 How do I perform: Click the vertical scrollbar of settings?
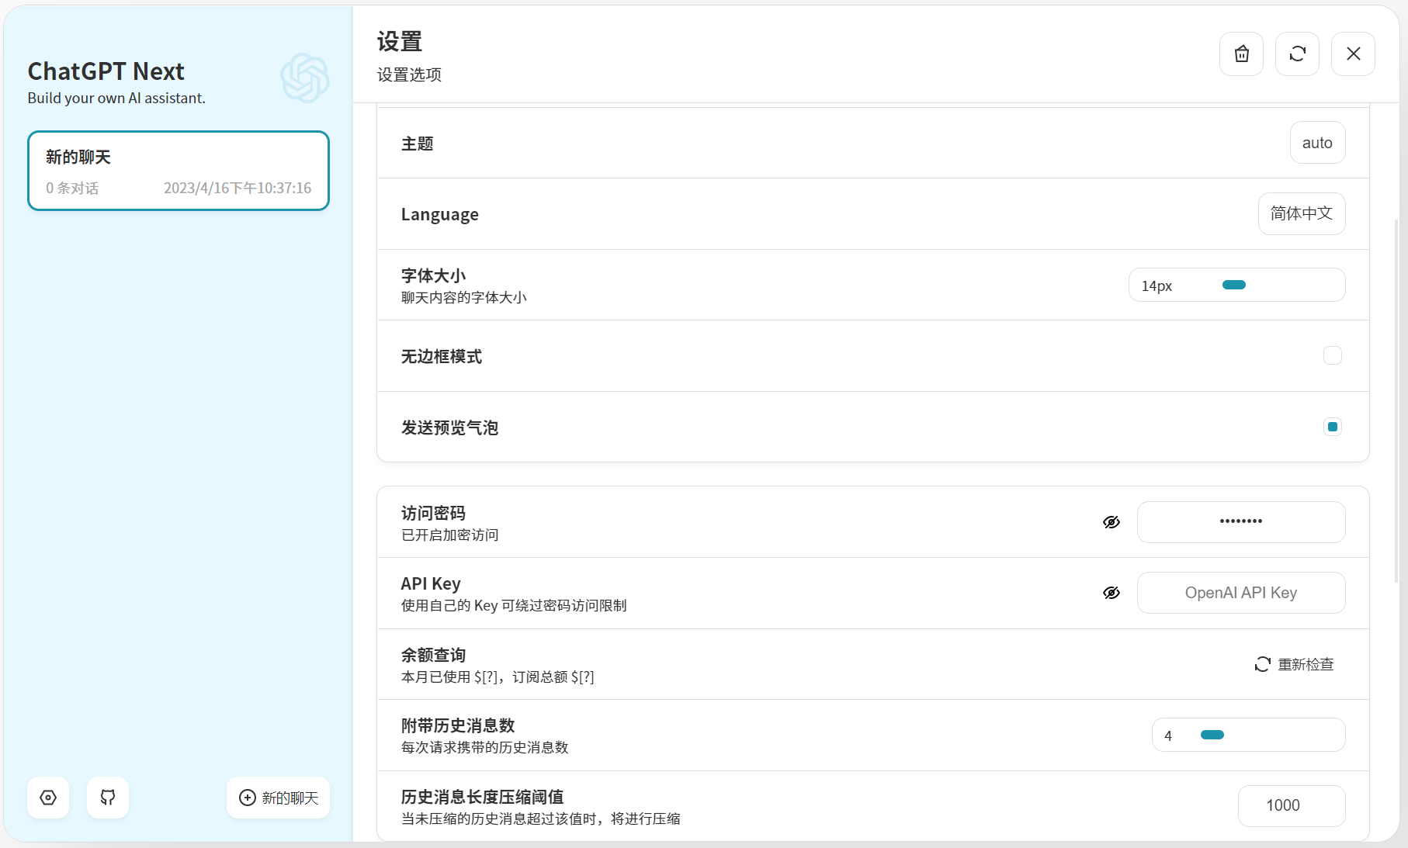pyautogui.click(x=1396, y=400)
